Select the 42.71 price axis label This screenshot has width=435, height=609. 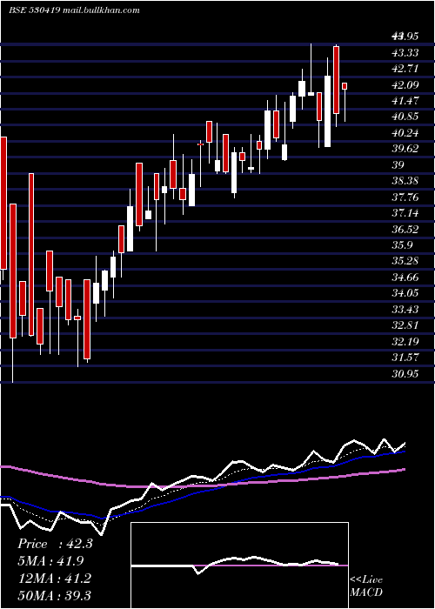(405, 69)
